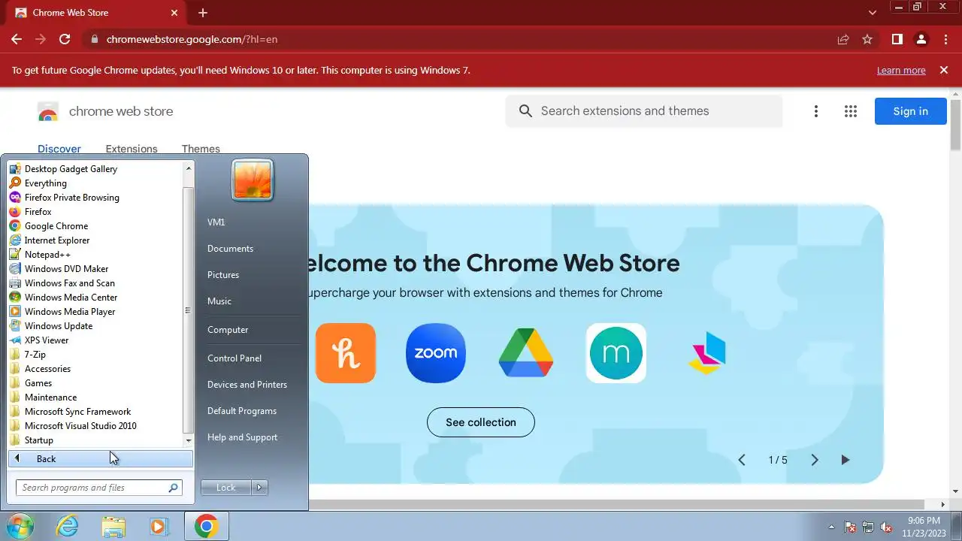The image size is (962, 541).
Task: Click the orange Honey extension icon
Action: (x=346, y=353)
